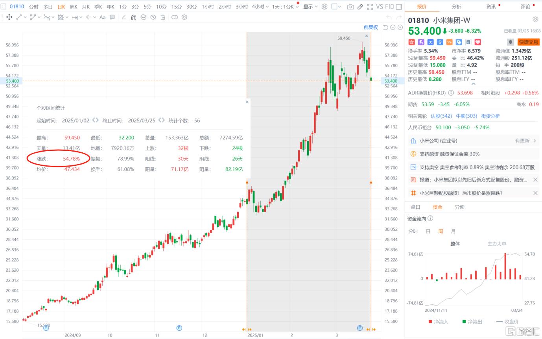Switch to the 分析 tab

click(456, 7)
